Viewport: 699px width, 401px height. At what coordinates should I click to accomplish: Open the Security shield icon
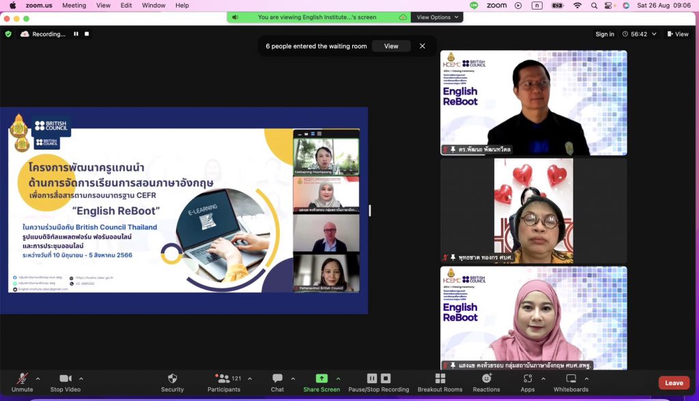[x=173, y=378]
